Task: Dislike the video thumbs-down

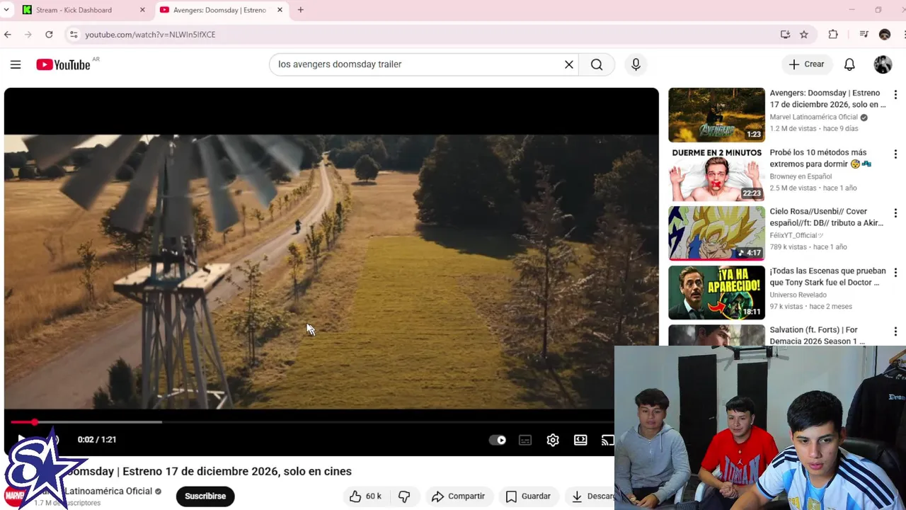Action: tap(404, 496)
